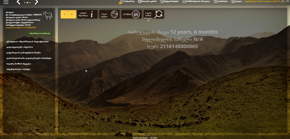Click the printer icon button

(132, 14)
